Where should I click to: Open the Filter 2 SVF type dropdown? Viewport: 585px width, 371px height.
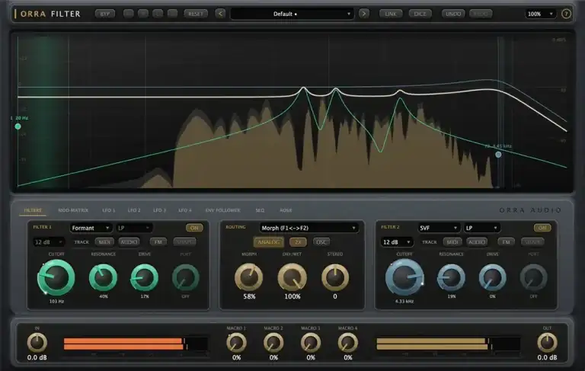click(439, 228)
